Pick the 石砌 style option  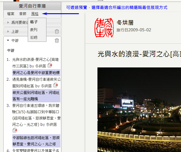34,38
